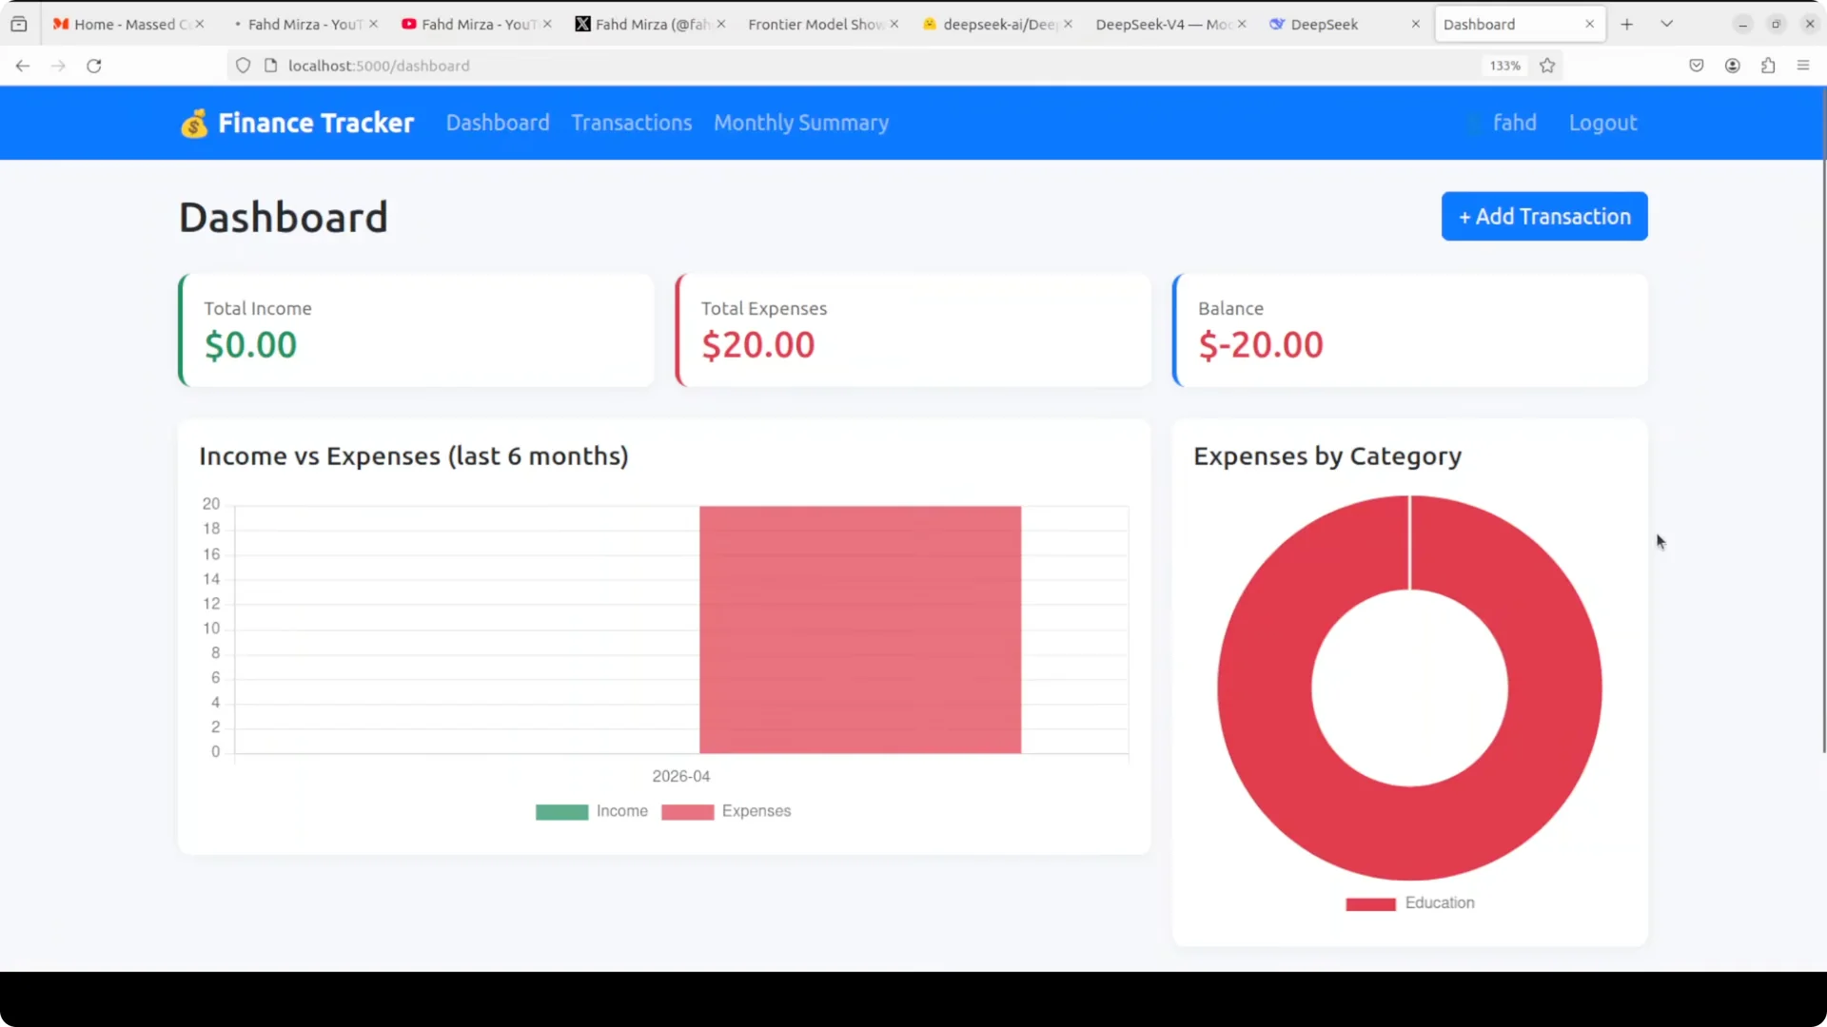The image size is (1827, 1027).
Task: Click the Dashboard page heading
Action: [x=284, y=217]
